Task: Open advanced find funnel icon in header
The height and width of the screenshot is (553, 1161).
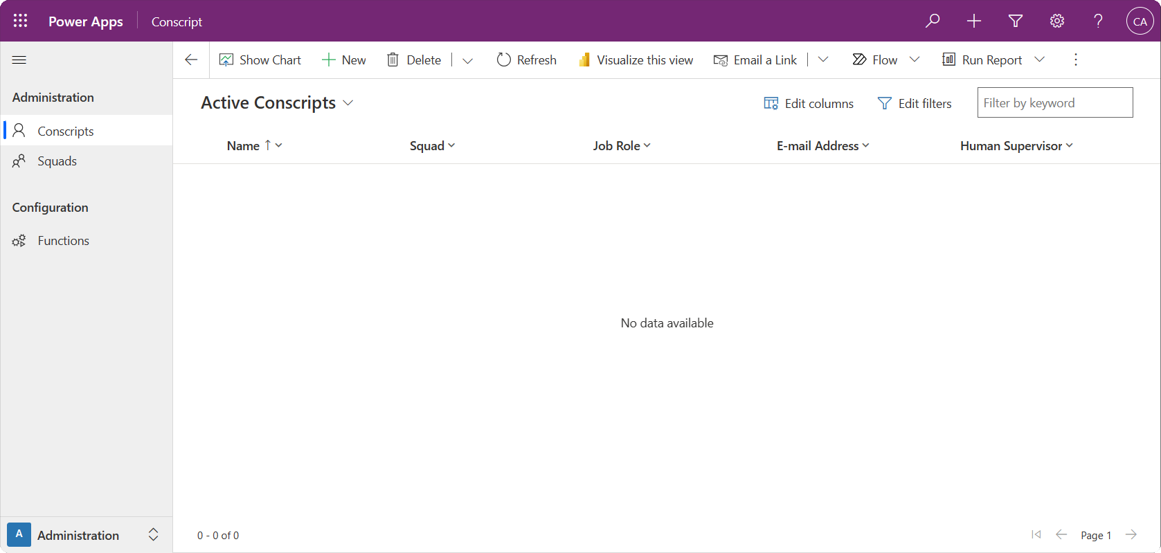Action: coord(1016,21)
